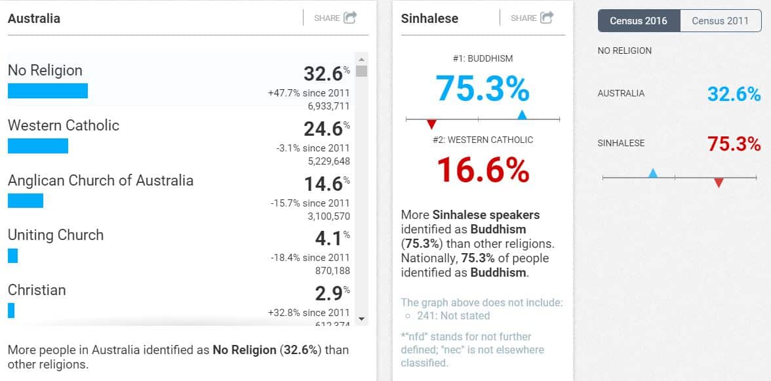The width and height of the screenshot is (771, 381).
Task: Switch to the Census 2016 tab
Action: point(638,20)
